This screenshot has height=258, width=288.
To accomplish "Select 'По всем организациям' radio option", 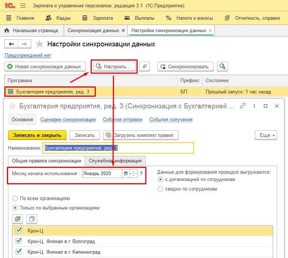I will (15, 198).
